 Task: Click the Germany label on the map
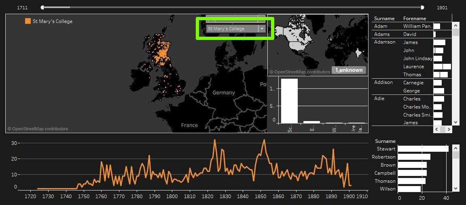[223, 92]
